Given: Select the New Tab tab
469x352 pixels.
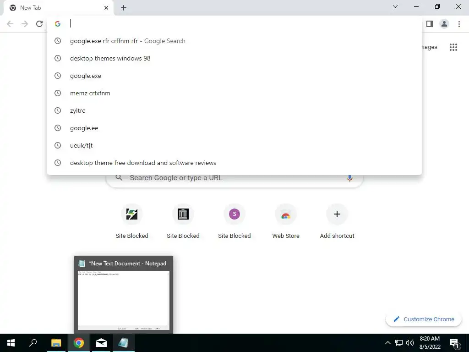Looking at the screenshot, I should click(x=58, y=8).
